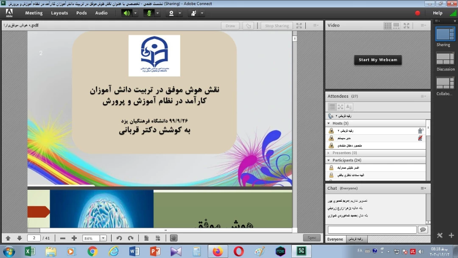This screenshot has height=258, width=458.
Task: Rotate the document counterclockwise
Action: [x=119, y=238]
